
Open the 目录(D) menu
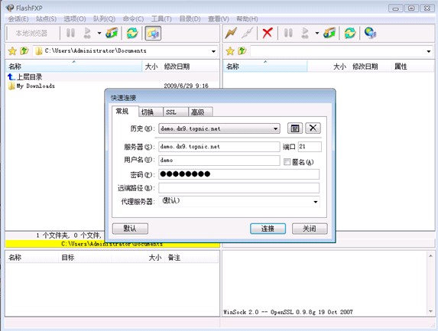pyautogui.click(x=190, y=19)
